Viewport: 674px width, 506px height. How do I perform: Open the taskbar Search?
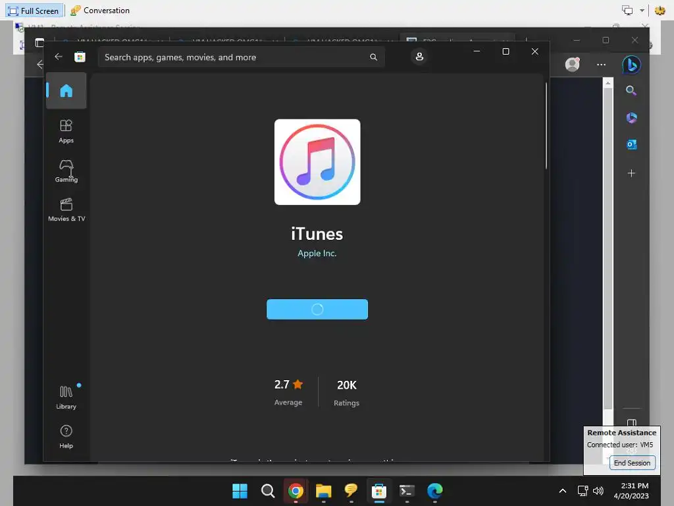point(268,491)
